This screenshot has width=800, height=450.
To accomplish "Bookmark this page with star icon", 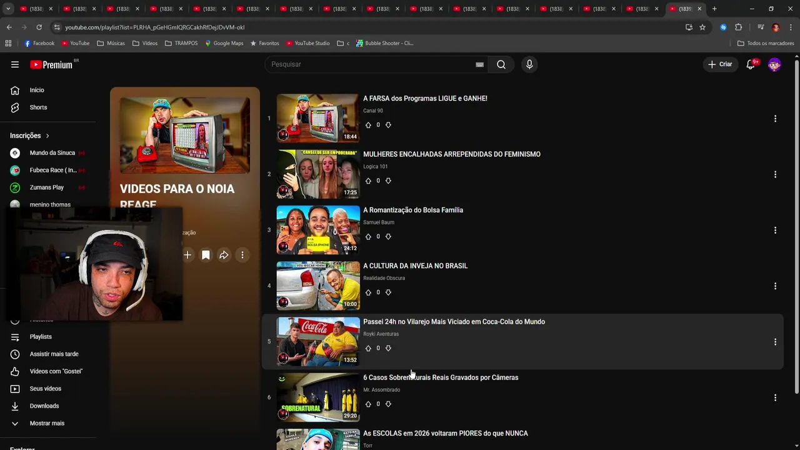I will (x=702, y=27).
